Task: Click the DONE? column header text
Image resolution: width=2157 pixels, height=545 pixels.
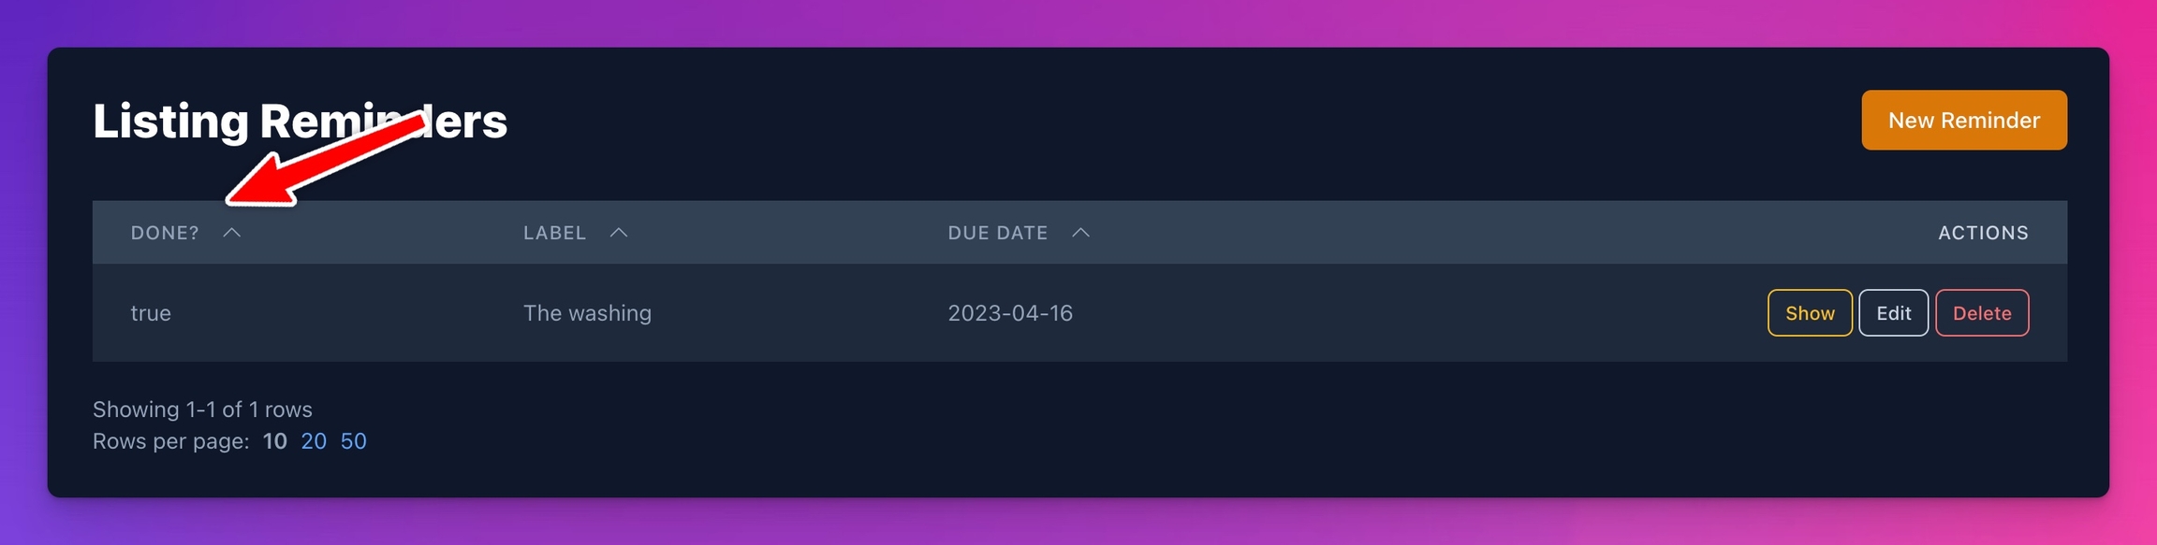Action: (x=165, y=233)
